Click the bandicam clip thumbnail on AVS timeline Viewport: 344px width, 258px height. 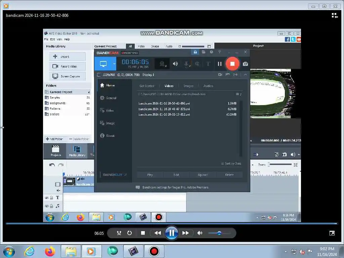coord(69,181)
